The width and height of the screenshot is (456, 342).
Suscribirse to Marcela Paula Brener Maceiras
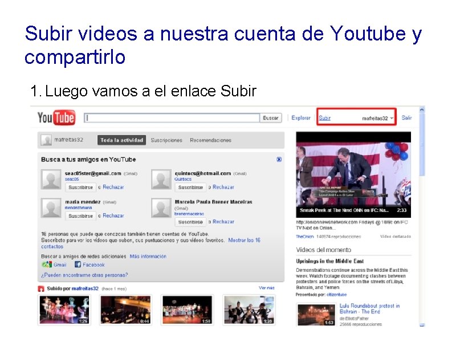[x=190, y=222]
